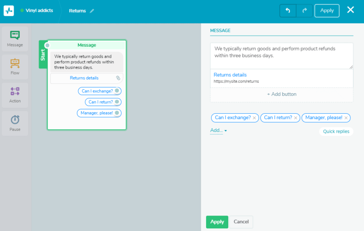Click connector dot on 'Can I return?' node
This screenshot has height=231, width=364.
[x=117, y=101]
